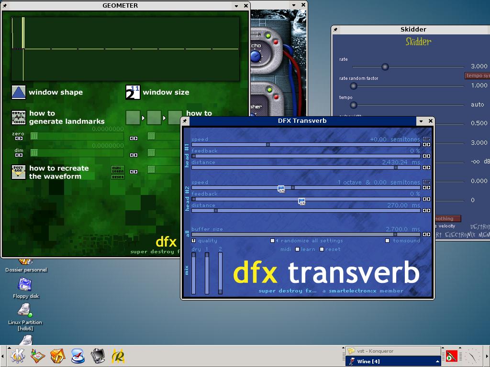Click the head #1 speed left/right stepper arrows
The width and height of the screenshot is (490, 367).
tap(426, 145)
